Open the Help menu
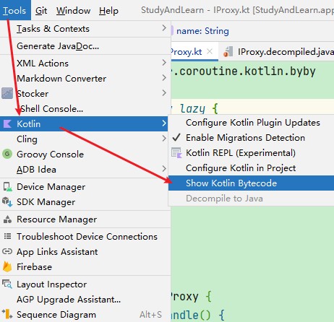The width and height of the screenshot is (334, 322). click(x=108, y=11)
